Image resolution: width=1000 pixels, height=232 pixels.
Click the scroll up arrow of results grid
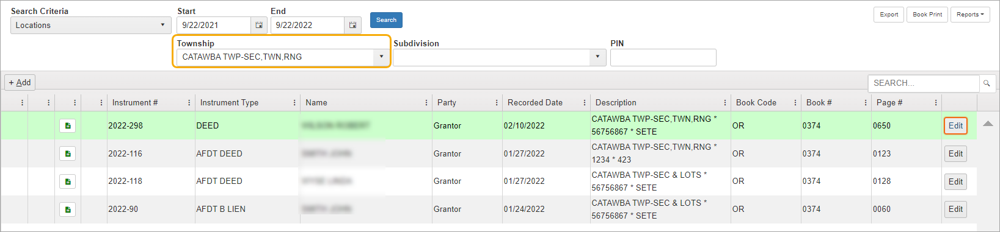coord(988,124)
